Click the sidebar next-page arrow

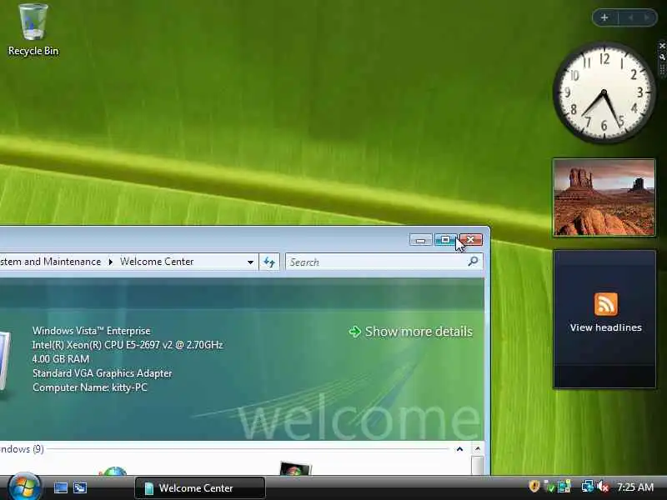tap(647, 17)
